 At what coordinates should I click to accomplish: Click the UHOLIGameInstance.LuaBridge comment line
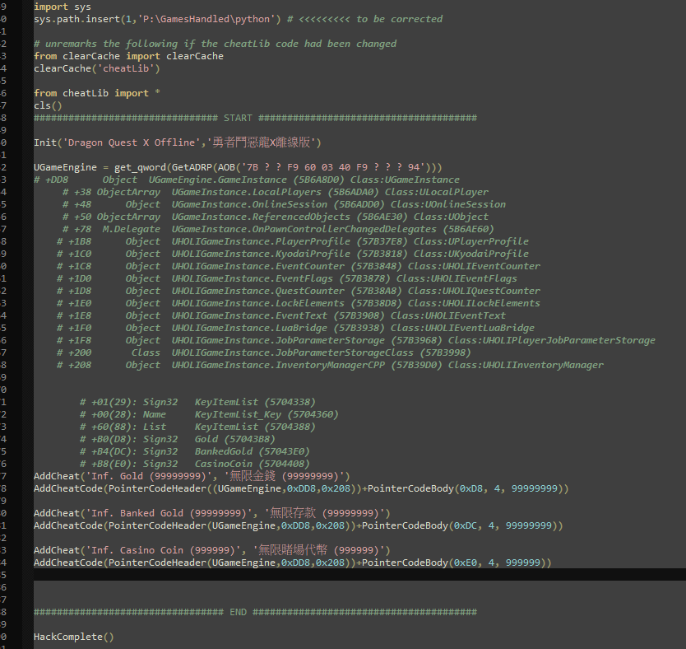coord(295,328)
